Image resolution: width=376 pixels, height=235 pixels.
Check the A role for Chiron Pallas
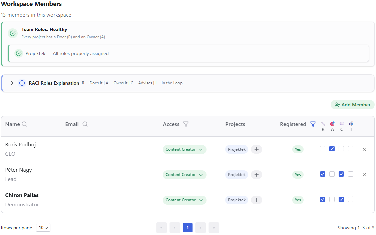pyautogui.click(x=332, y=199)
